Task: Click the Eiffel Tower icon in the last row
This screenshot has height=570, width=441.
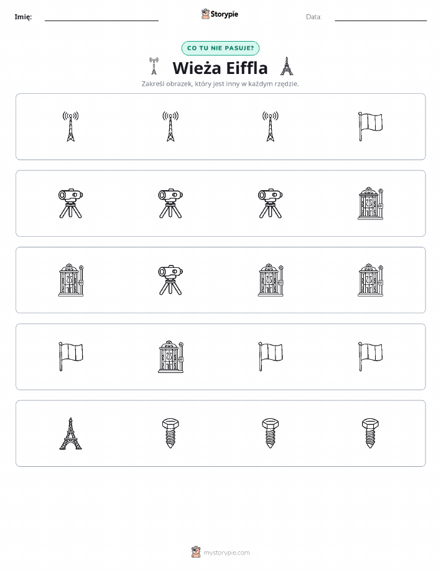Action: tap(70, 433)
